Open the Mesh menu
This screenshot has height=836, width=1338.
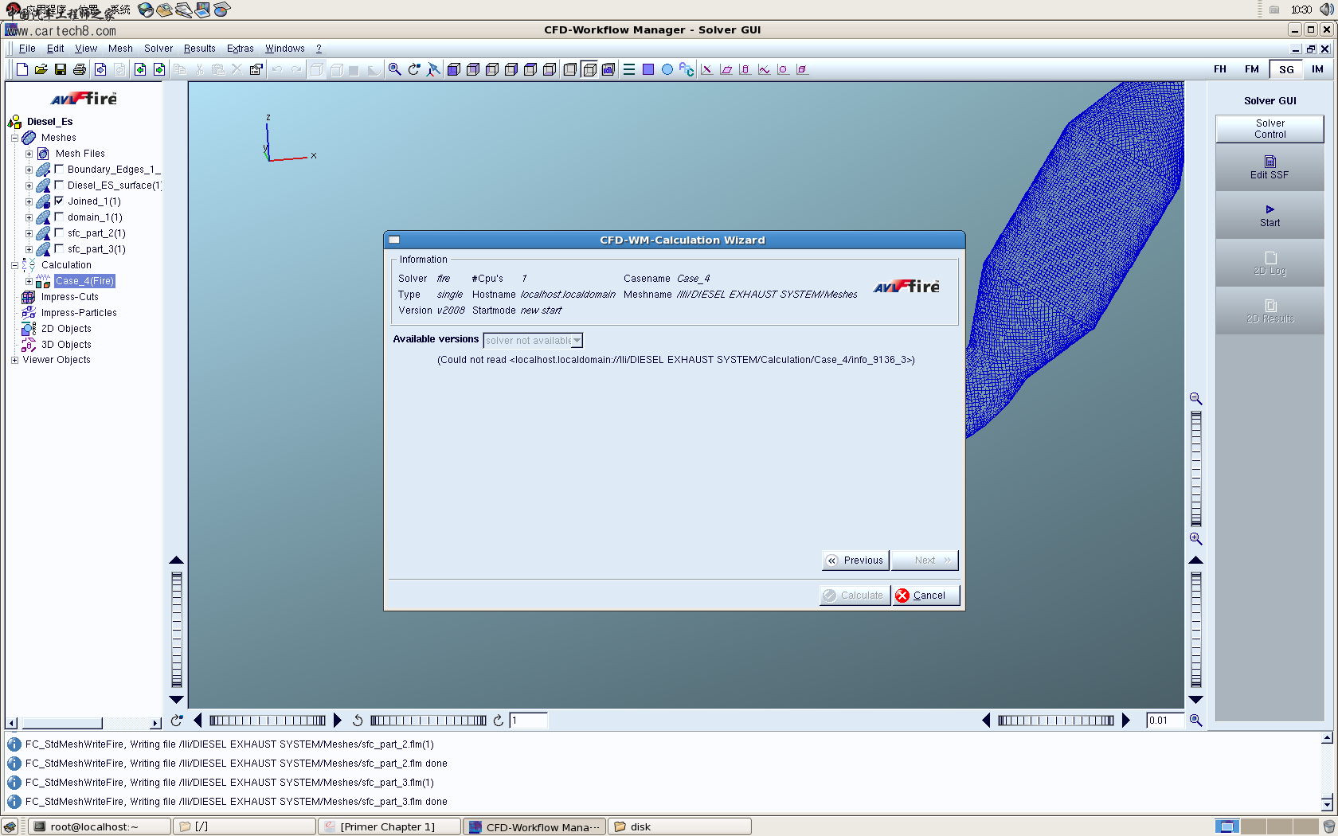coord(120,49)
